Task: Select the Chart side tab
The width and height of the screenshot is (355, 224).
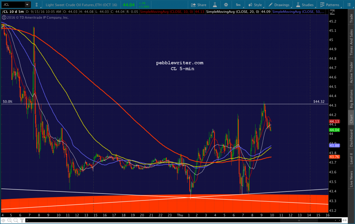Action: (351, 119)
